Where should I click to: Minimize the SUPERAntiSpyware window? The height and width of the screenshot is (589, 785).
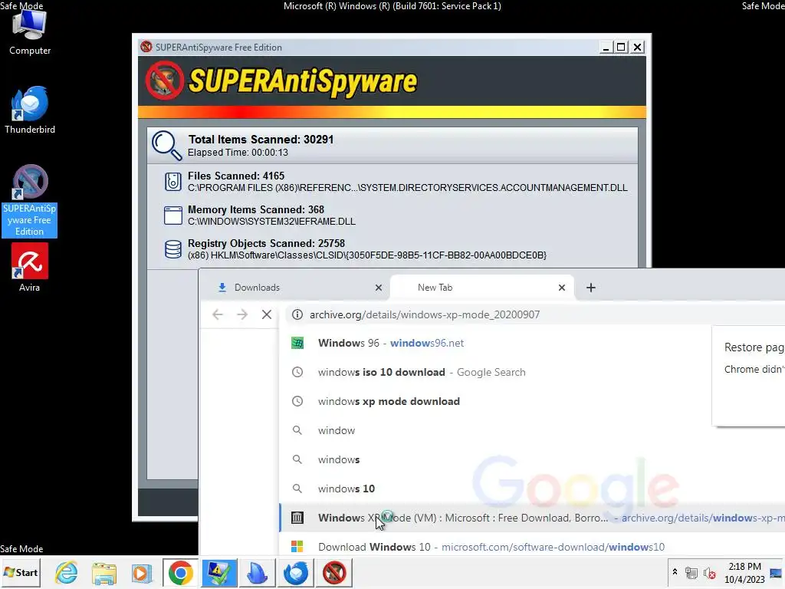[x=606, y=47]
